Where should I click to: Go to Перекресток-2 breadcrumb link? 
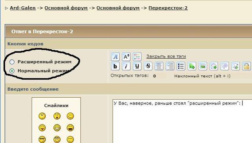pyautogui.click(x=168, y=8)
